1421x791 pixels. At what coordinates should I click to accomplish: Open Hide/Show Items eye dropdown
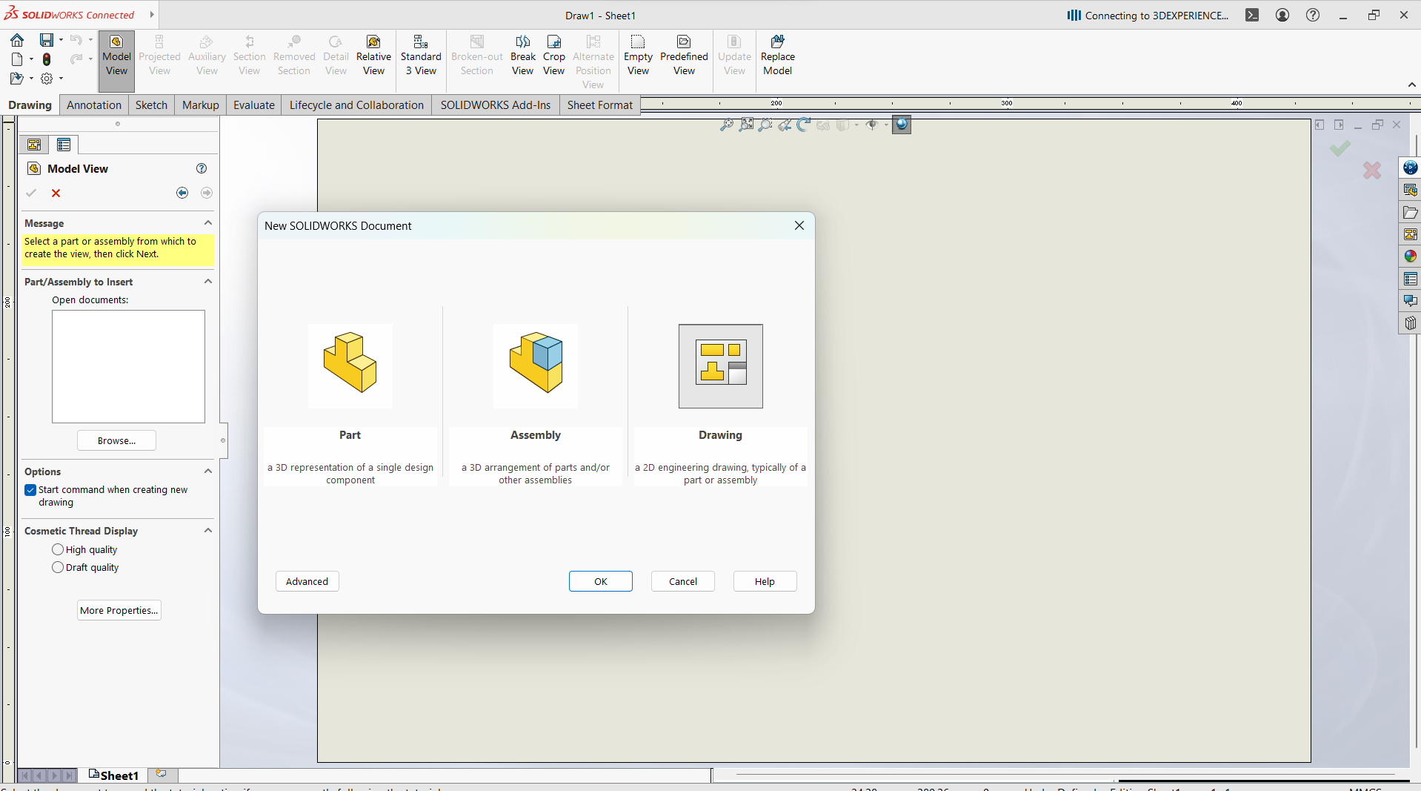pyautogui.click(x=886, y=125)
